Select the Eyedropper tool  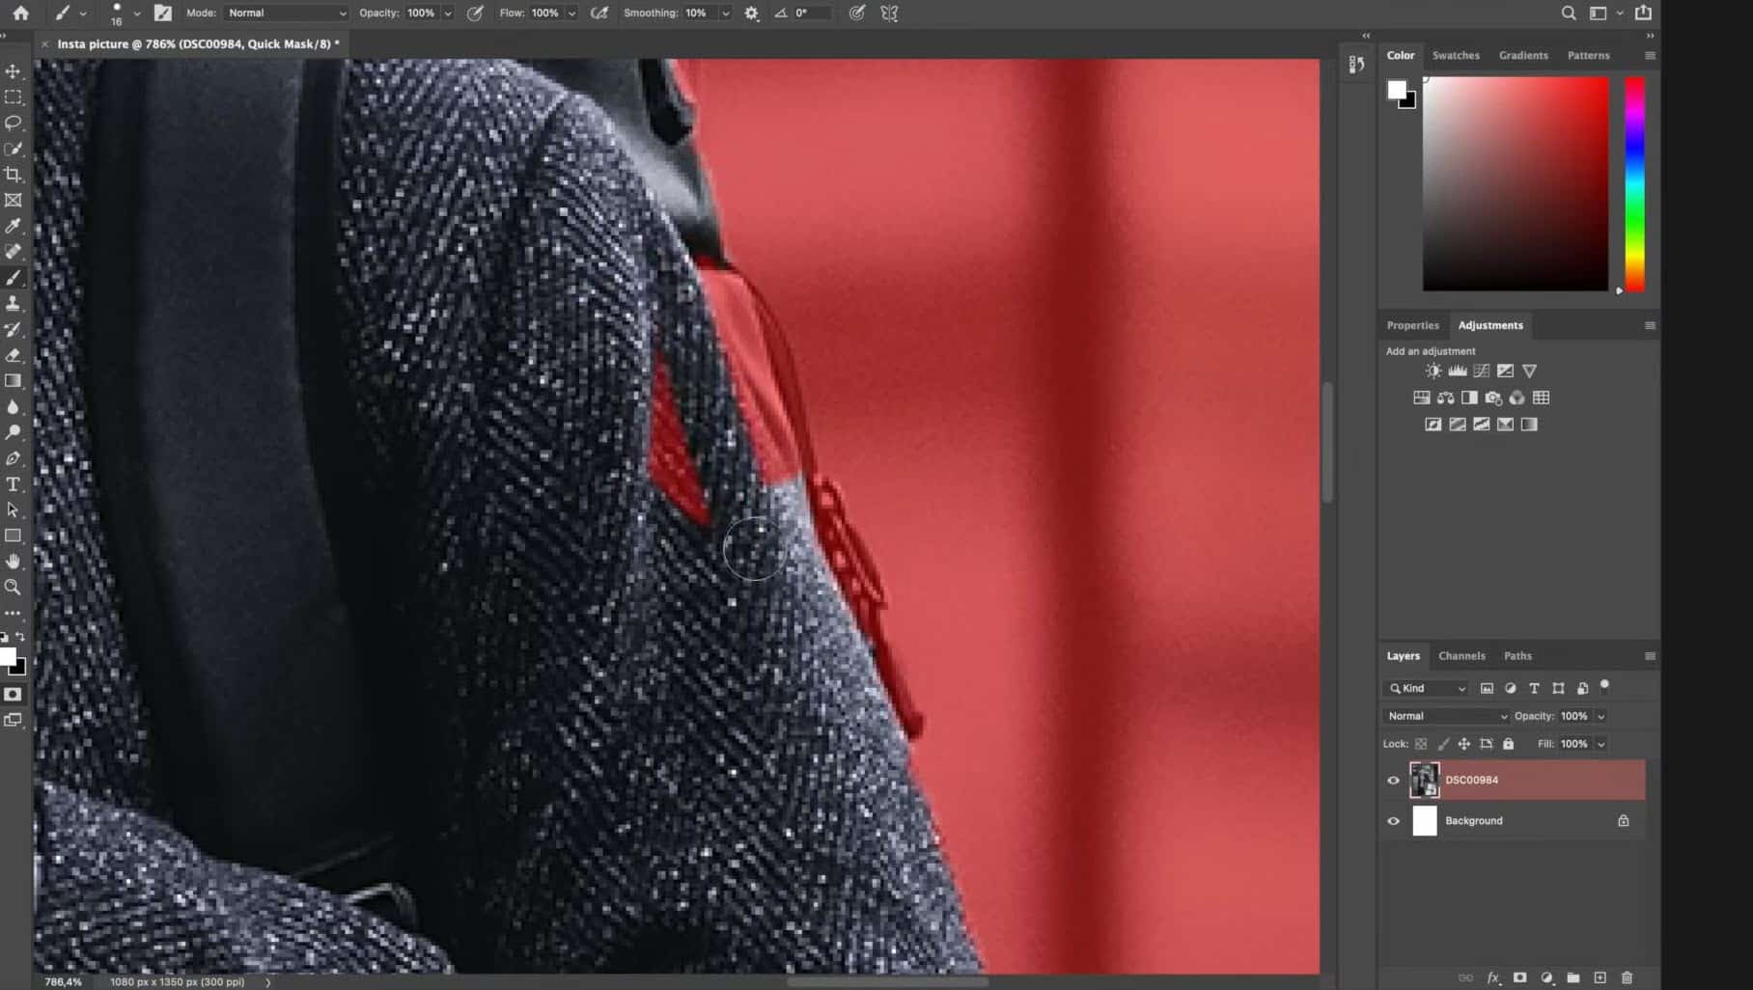13,226
